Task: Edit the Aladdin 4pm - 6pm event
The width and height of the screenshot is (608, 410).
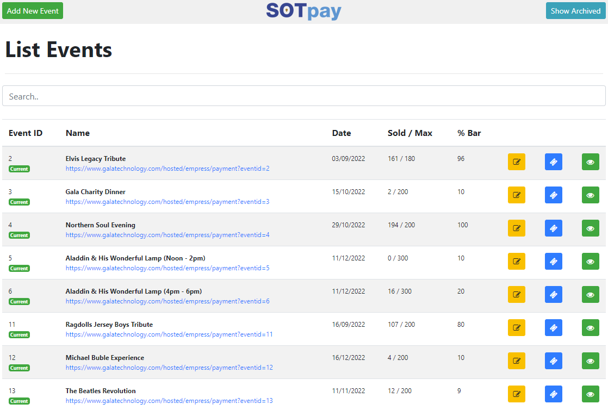Action: tap(516, 295)
